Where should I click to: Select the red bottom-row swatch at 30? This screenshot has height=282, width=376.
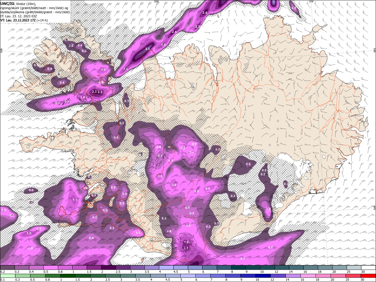point(368,276)
